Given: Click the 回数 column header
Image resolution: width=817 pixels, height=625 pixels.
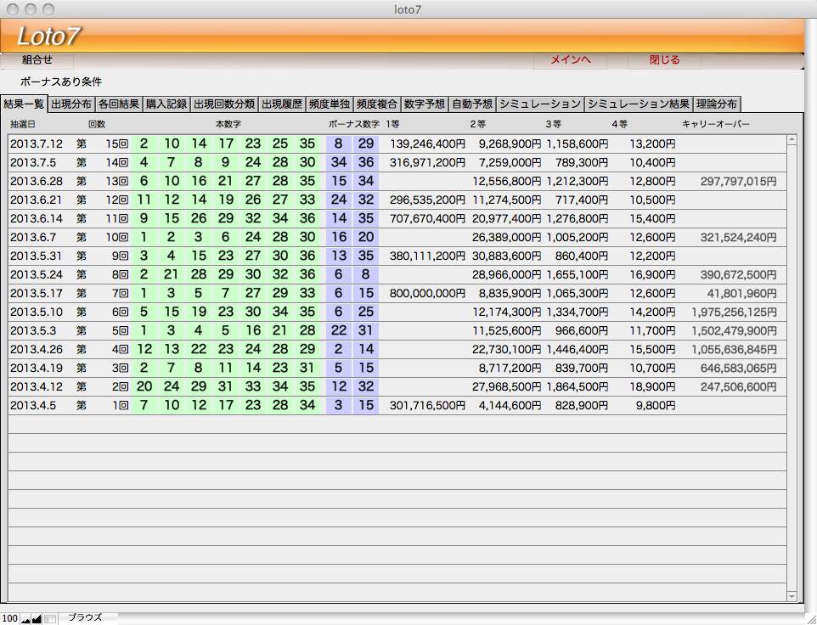Looking at the screenshot, I should click(x=97, y=125).
